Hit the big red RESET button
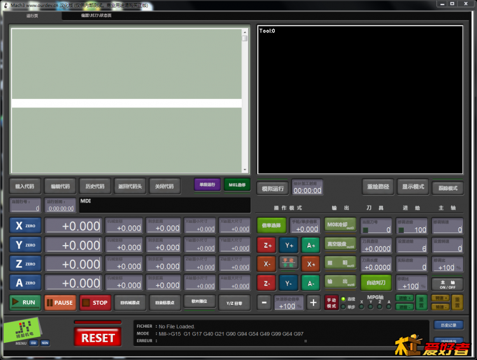 tap(98, 337)
